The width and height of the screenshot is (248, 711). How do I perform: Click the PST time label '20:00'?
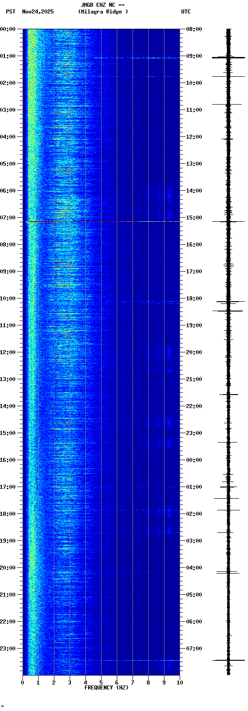pyautogui.click(x=8, y=568)
